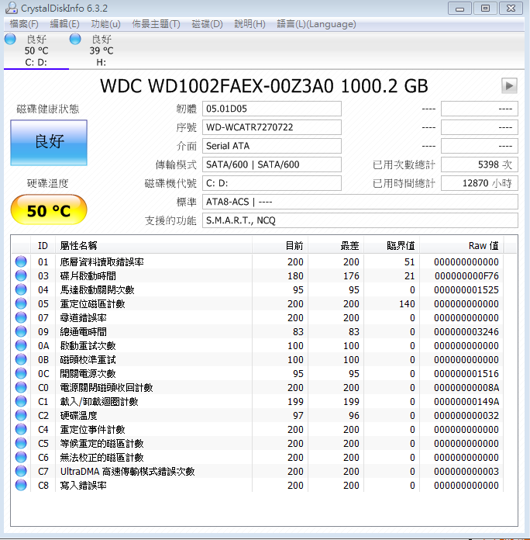Image resolution: width=530 pixels, height=540 pixels.
Task: Select the UltraDMA 高速傳輸模式錯誤次數 row name
Action: pyautogui.click(x=128, y=472)
